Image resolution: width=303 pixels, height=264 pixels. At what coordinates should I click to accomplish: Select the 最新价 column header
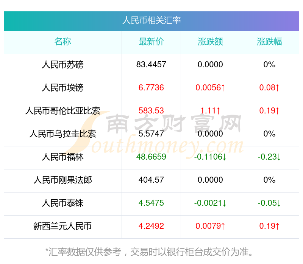[x=151, y=42]
